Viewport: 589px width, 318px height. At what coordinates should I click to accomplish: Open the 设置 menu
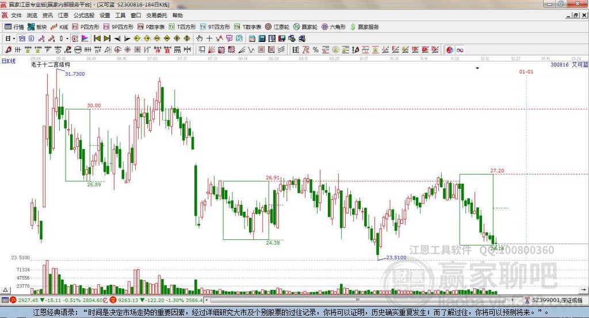point(105,15)
